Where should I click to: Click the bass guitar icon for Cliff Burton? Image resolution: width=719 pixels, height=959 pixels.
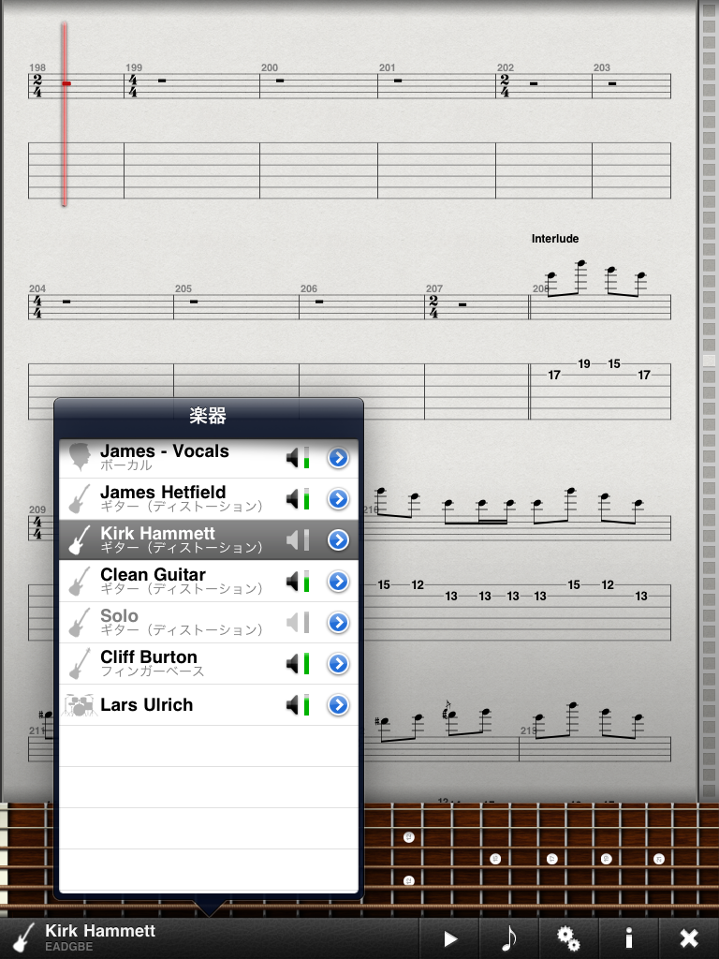(x=80, y=664)
